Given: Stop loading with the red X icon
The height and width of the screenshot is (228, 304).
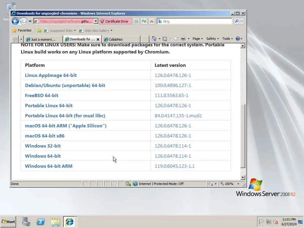Looking at the screenshot, I should [152, 21].
